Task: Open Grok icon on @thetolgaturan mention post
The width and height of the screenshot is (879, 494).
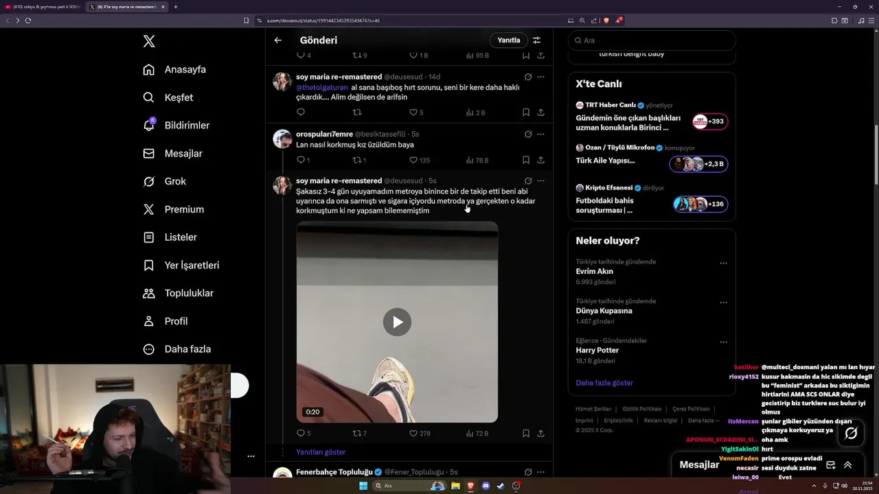Action: [528, 77]
